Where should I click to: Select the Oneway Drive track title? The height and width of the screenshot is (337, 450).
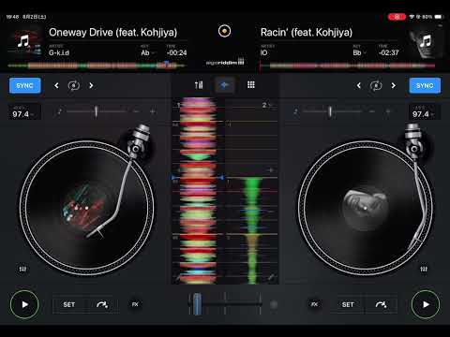[113, 32]
